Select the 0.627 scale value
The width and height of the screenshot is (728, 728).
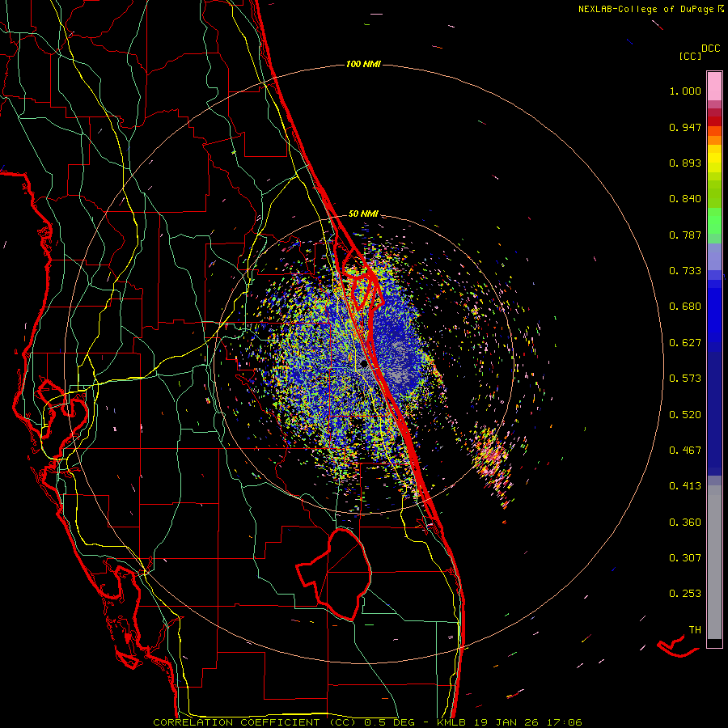point(685,343)
